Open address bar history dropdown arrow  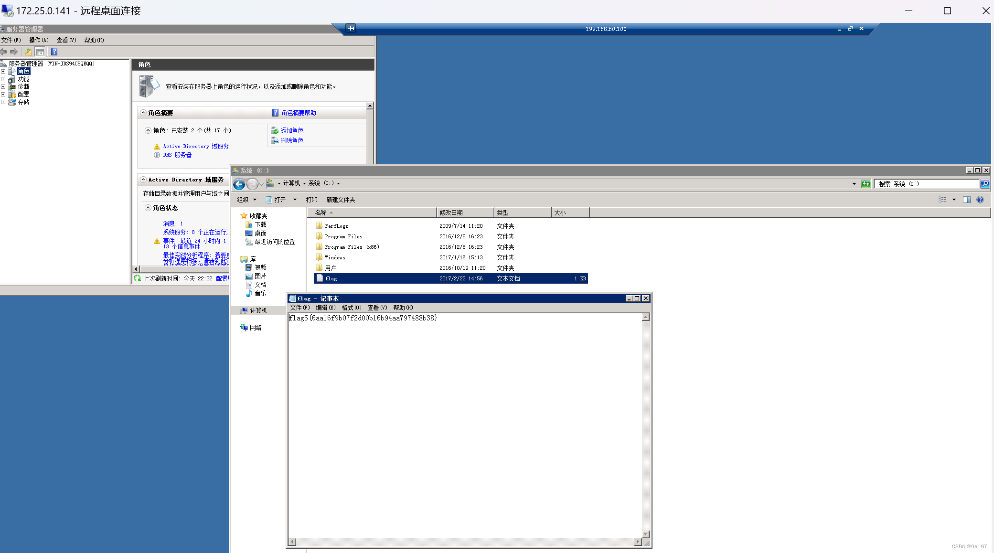[854, 184]
